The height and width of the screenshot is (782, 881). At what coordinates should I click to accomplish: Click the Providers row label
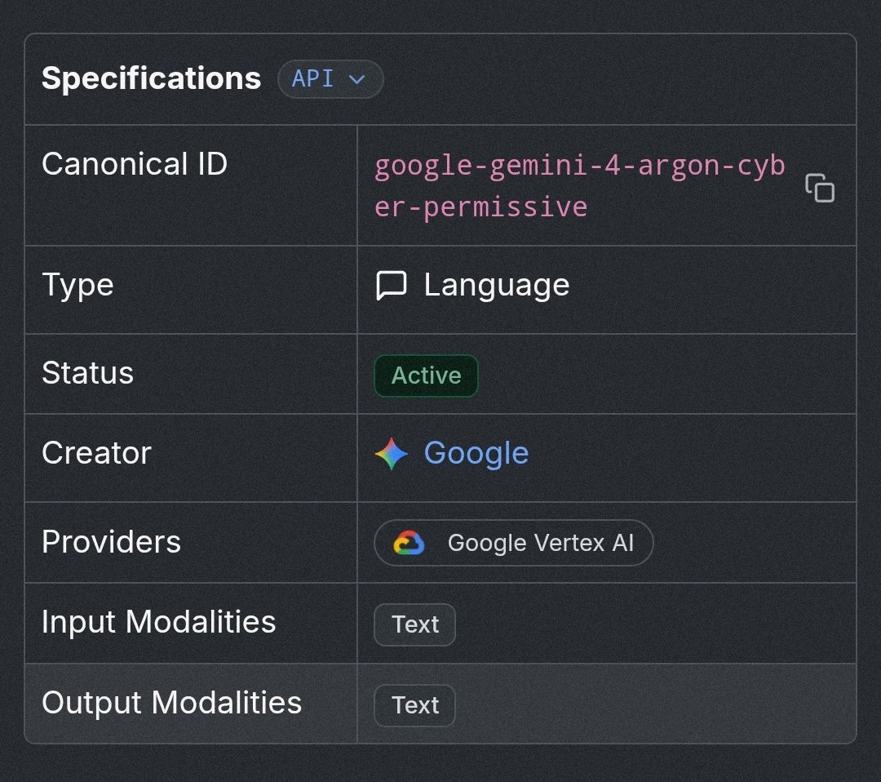(x=111, y=542)
